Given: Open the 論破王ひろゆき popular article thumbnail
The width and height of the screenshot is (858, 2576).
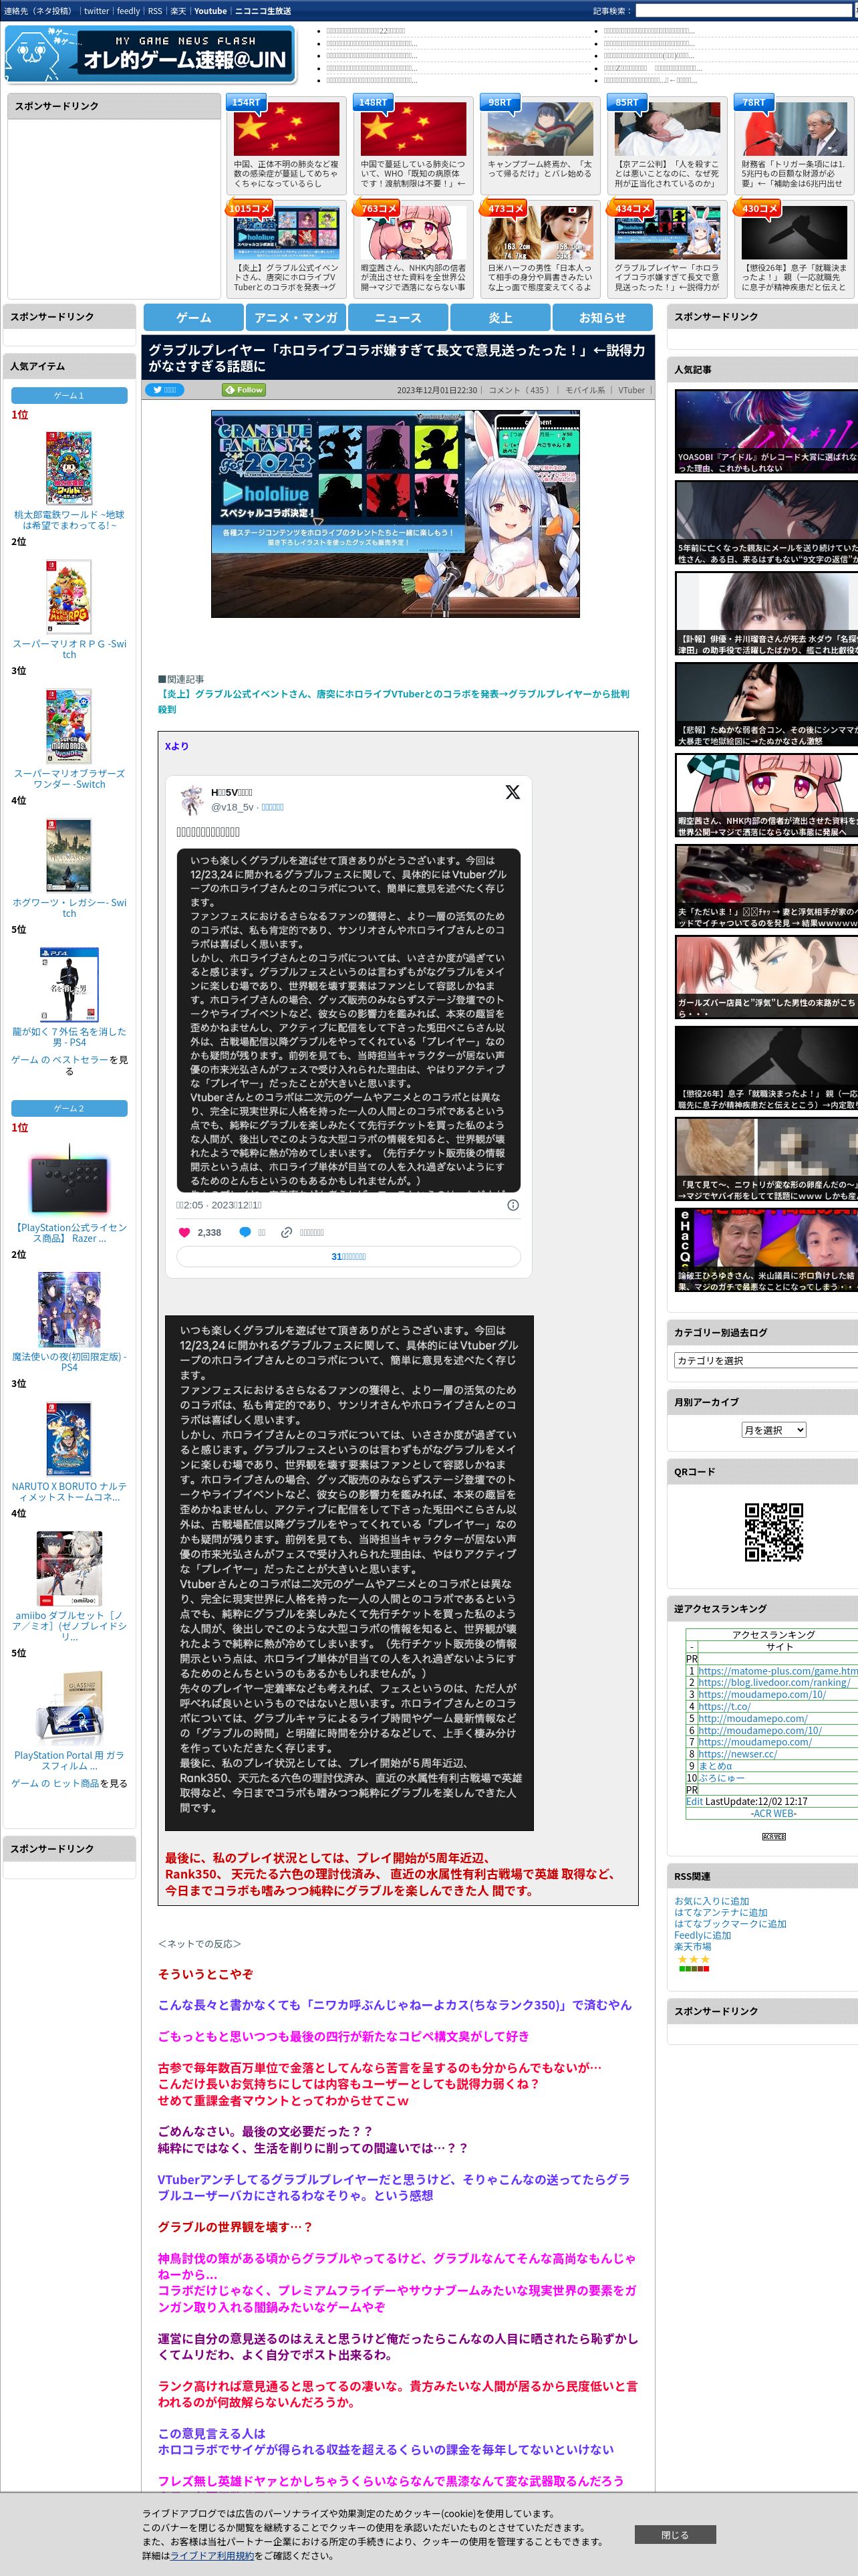Looking at the screenshot, I should click(x=766, y=1250).
